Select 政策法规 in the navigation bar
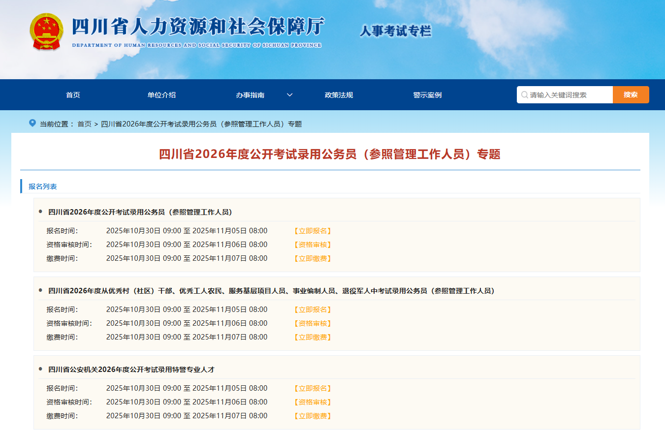665x433 pixels. [x=339, y=95]
